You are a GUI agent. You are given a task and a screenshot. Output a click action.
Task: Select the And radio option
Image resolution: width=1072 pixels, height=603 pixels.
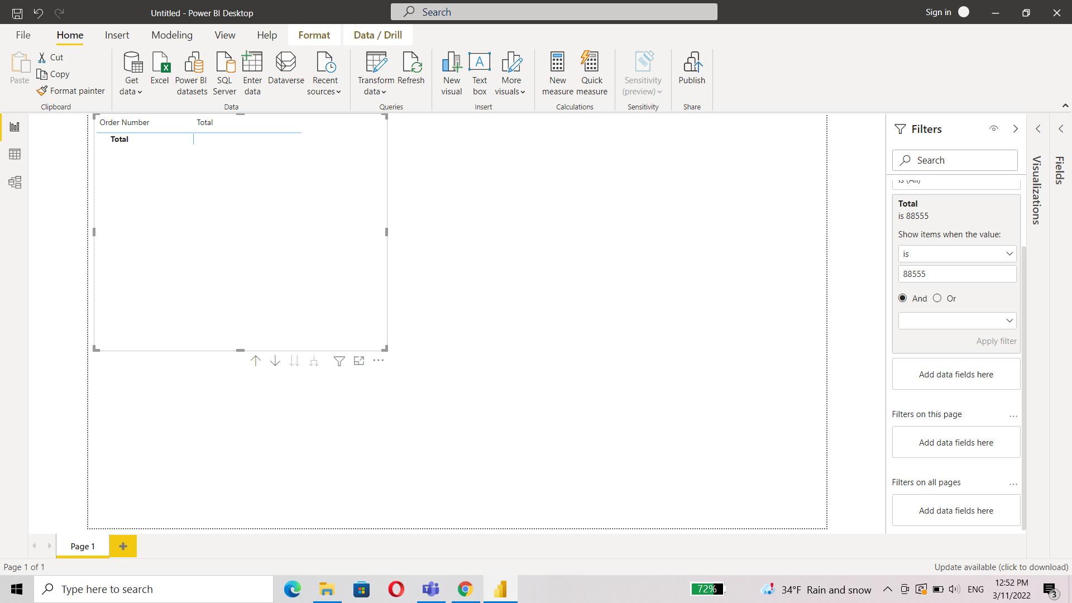coord(903,298)
